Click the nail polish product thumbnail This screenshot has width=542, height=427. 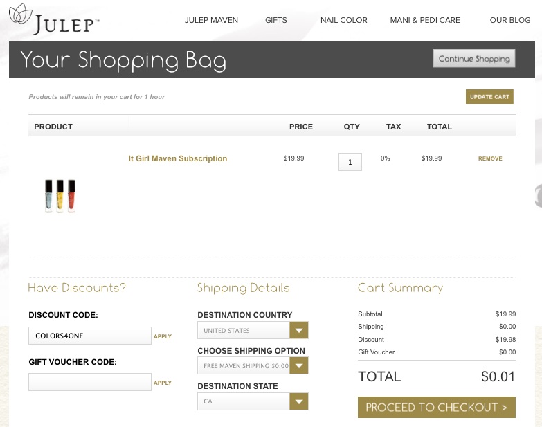[60, 196]
